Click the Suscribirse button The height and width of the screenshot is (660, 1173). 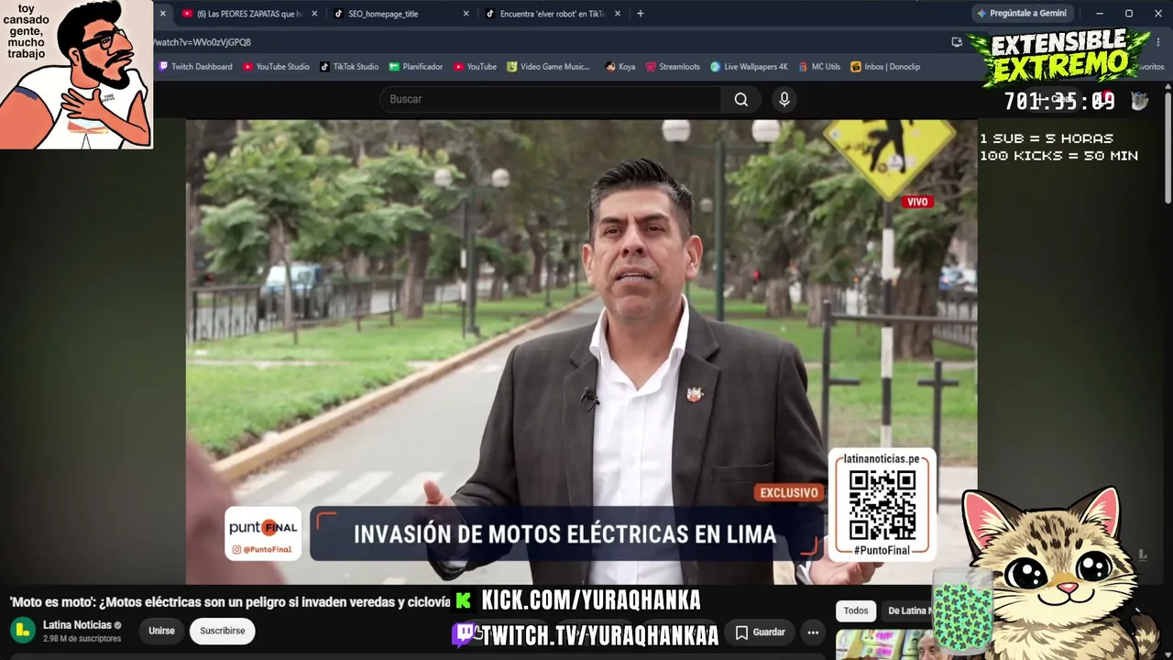click(223, 631)
